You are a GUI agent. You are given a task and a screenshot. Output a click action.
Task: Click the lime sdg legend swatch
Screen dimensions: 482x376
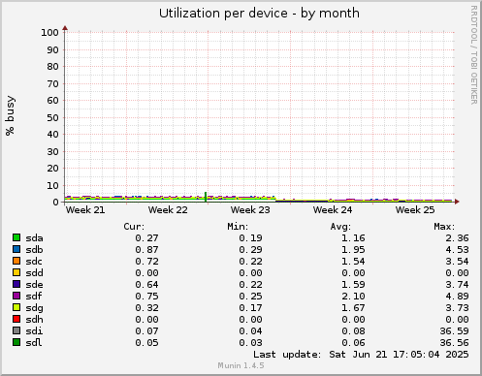coord(16,307)
